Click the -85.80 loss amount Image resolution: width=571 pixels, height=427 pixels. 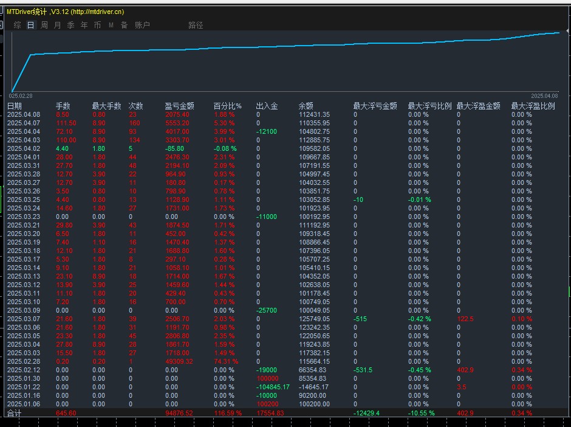(x=174, y=149)
